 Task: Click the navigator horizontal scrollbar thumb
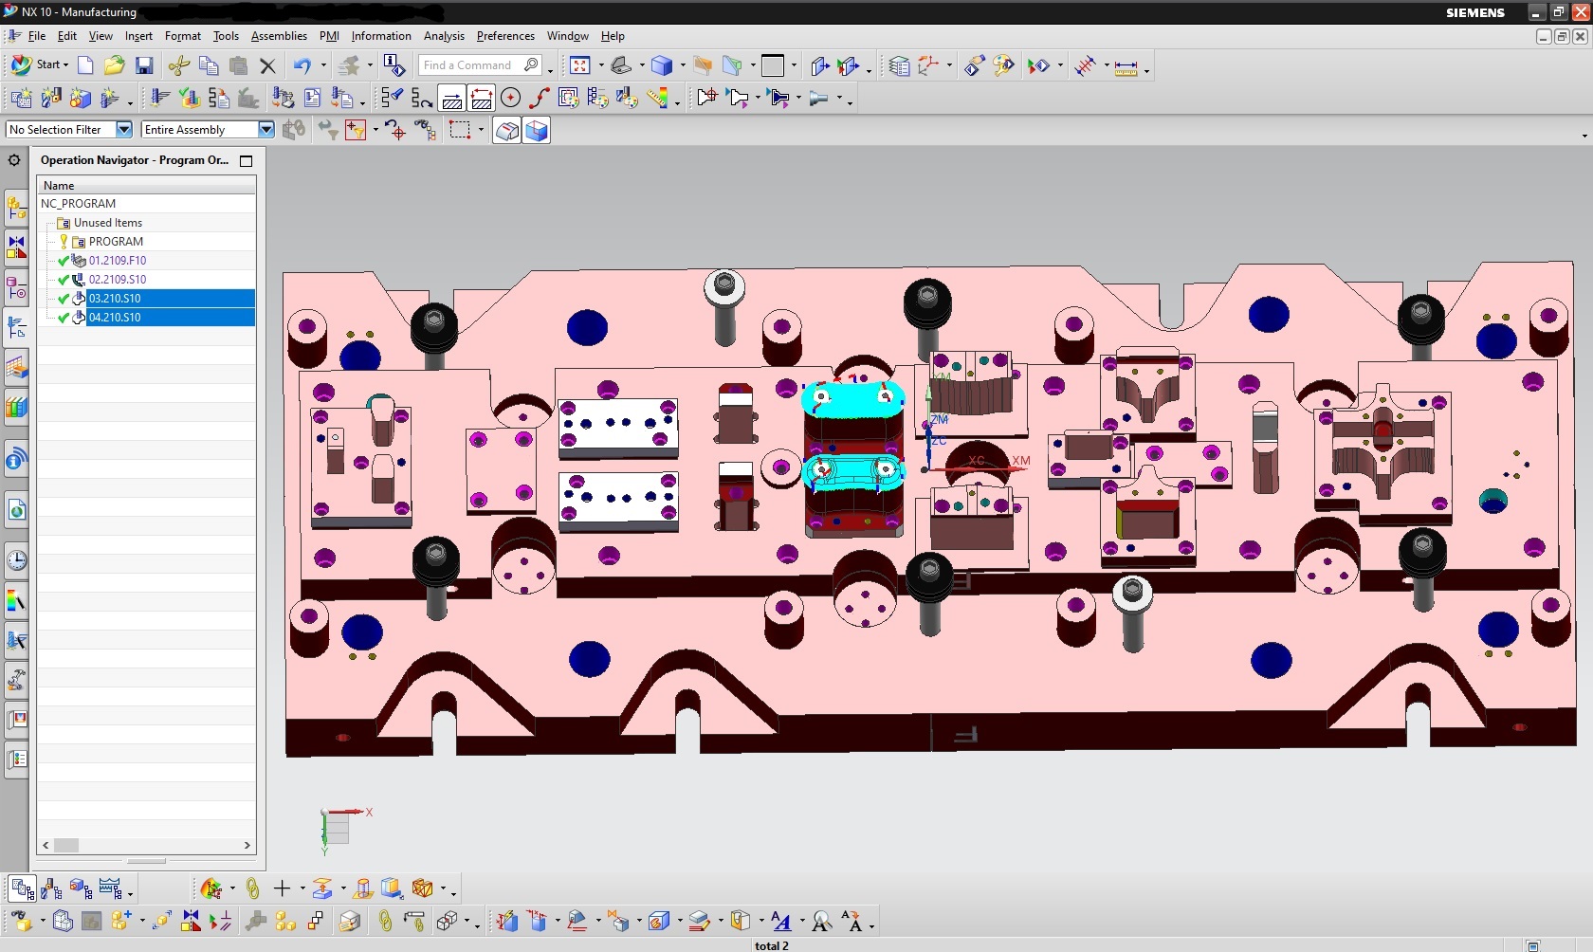click(x=66, y=845)
